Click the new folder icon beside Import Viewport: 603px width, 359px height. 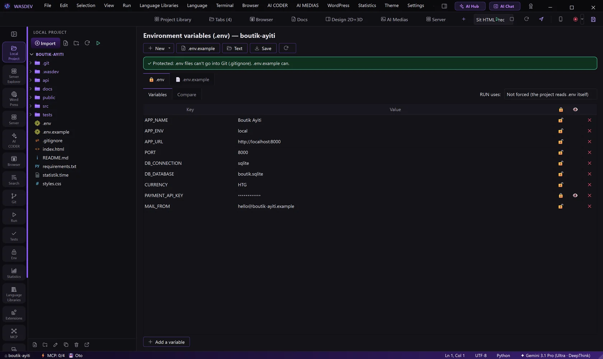[76, 43]
